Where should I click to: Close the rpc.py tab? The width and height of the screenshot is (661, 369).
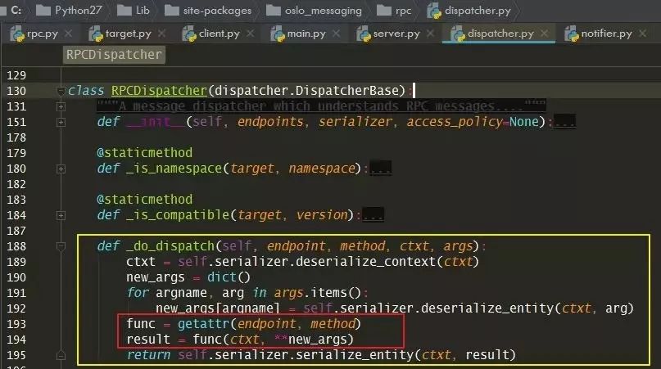(68, 34)
